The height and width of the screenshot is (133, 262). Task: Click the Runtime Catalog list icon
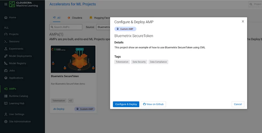click(x=6, y=96)
